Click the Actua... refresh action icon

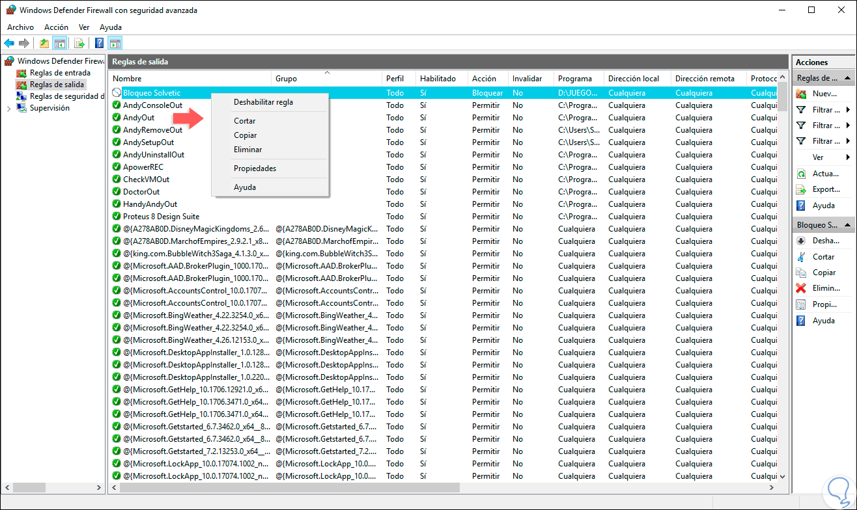[801, 174]
